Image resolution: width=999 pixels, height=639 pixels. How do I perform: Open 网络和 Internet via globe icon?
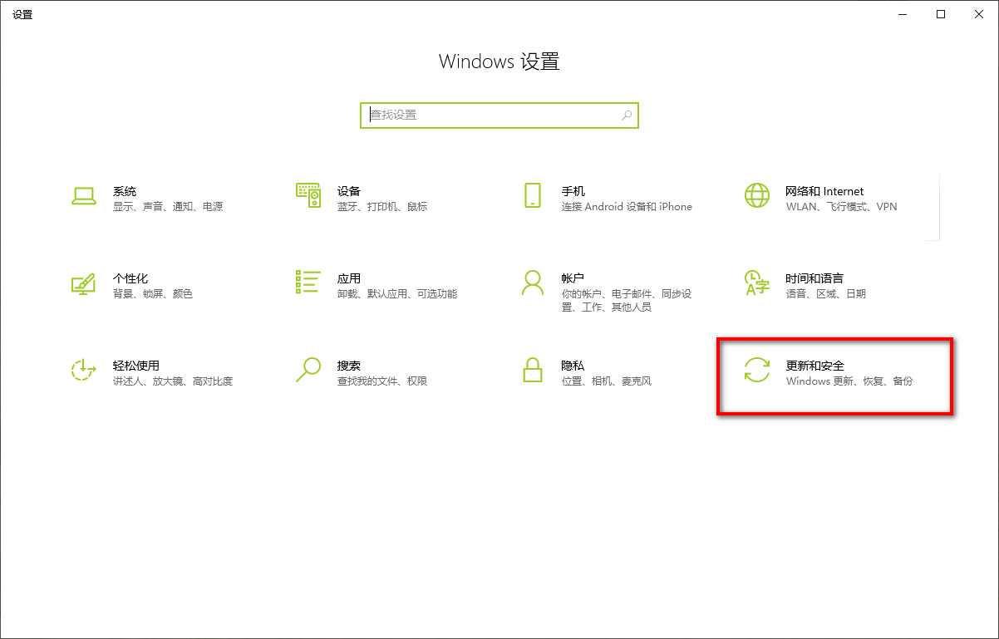(x=756, y=197)
